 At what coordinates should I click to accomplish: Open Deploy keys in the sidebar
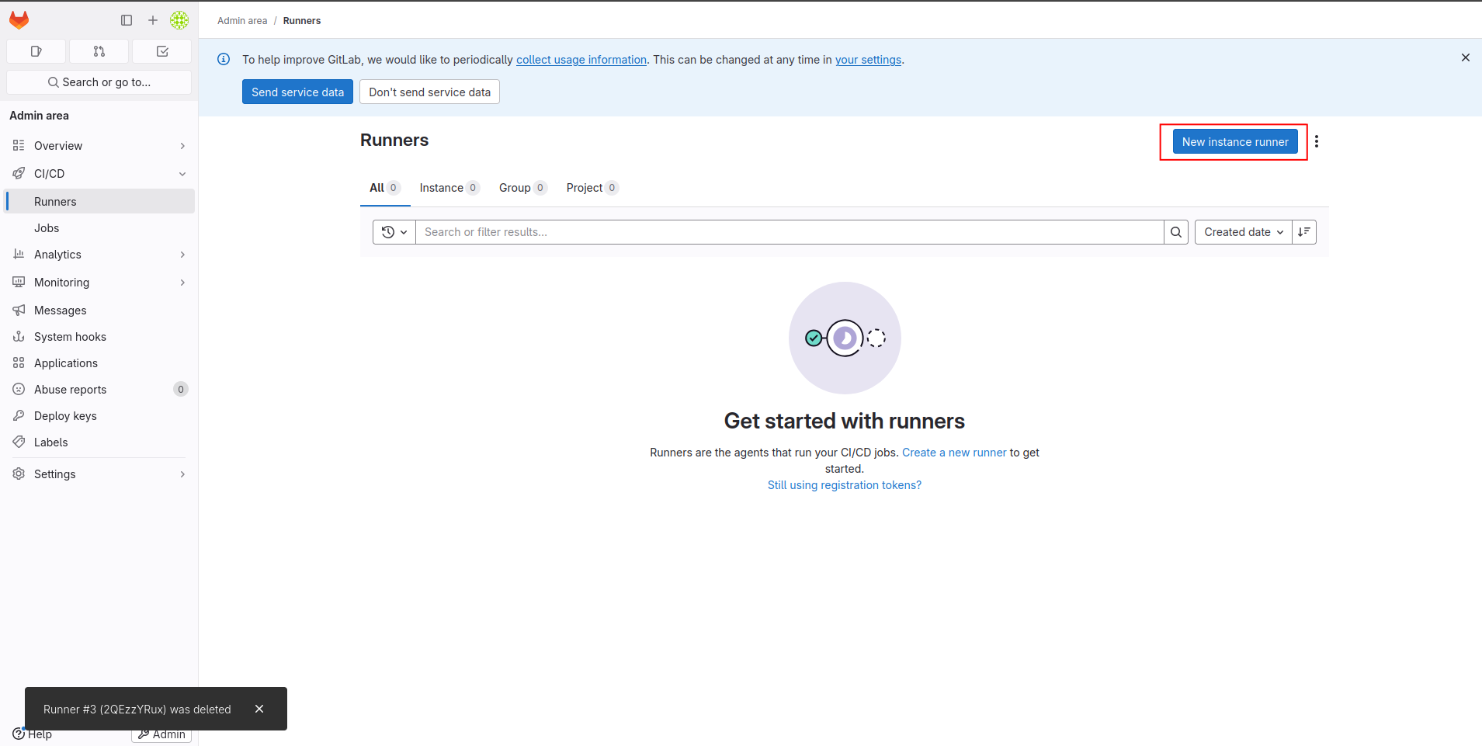[x=99, y=416]
